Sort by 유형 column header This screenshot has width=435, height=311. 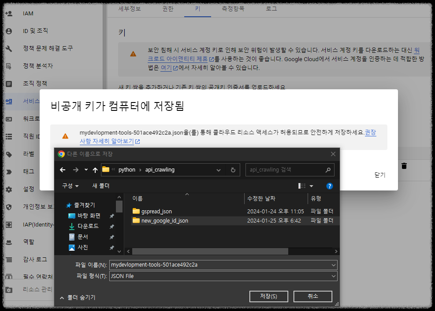316,198
